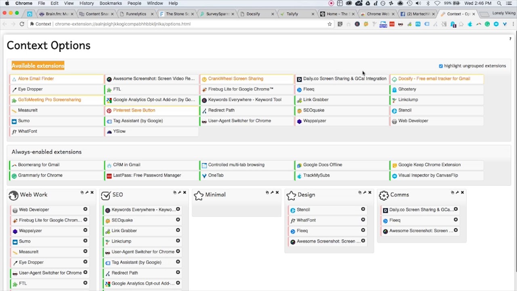Remove Fleeq from Comms group
This screenshot has height=291, width=517.
pyautogui.click(x=456, y=220)
